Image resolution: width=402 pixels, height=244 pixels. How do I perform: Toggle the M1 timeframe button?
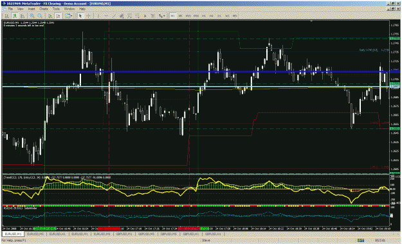pos(172,16)
